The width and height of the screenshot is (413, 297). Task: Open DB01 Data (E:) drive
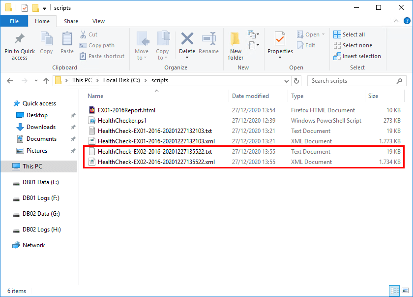coord(36,182)
